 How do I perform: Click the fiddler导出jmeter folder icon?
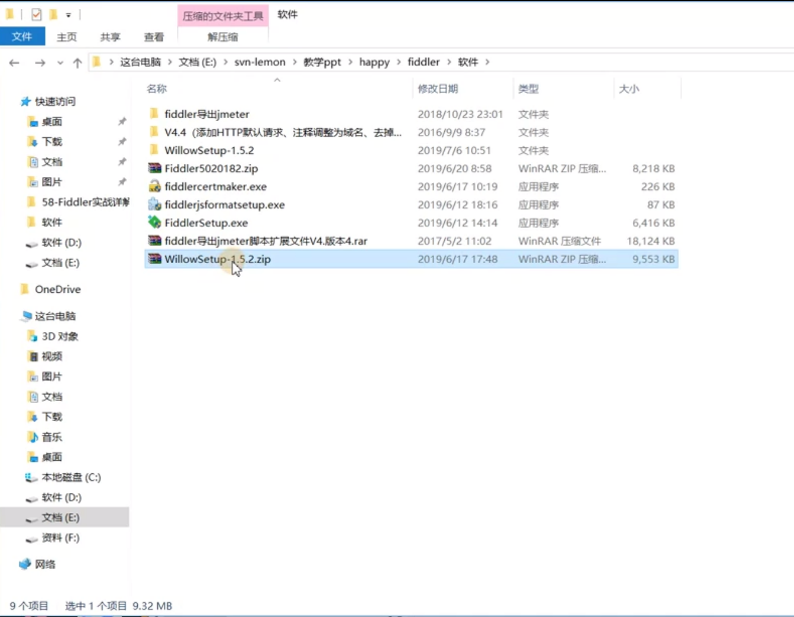coord(154,113)
